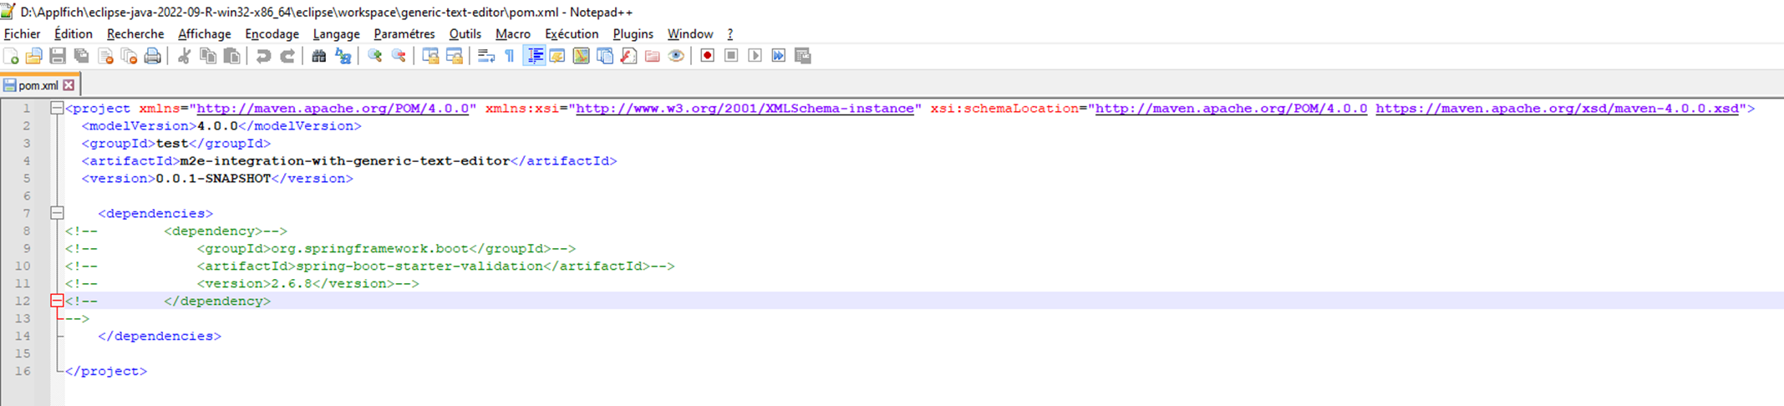Open the Exécution menu
The image size is (1784, 406).
click(572, 34)
